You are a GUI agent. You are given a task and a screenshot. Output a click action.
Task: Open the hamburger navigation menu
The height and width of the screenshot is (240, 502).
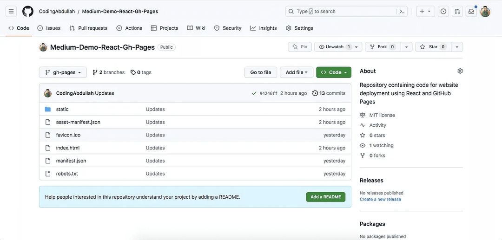tap(11, 12)
